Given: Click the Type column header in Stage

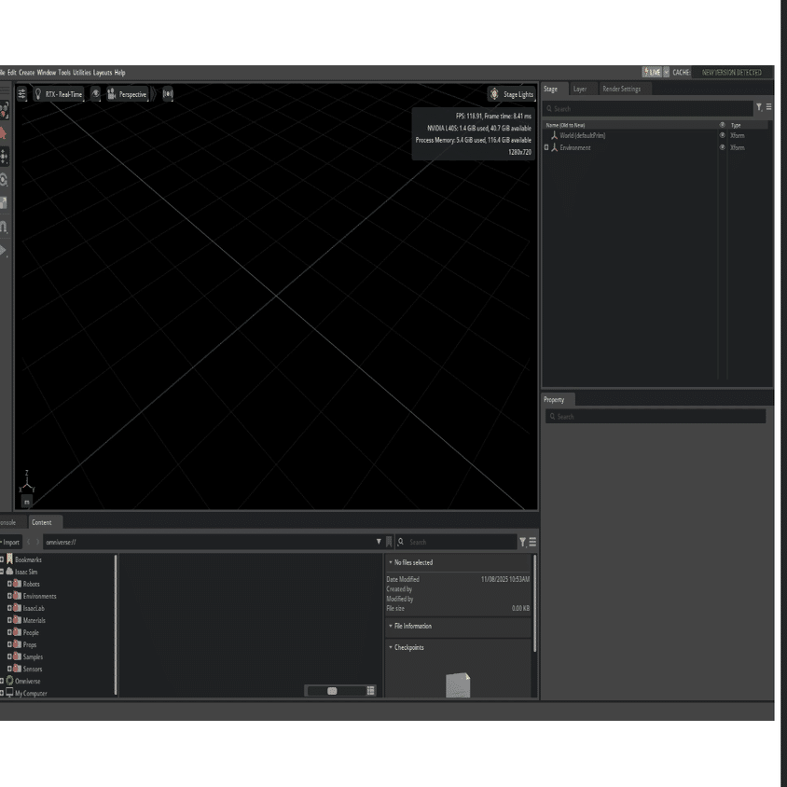Looking at the screenshot, I should 736,125.
